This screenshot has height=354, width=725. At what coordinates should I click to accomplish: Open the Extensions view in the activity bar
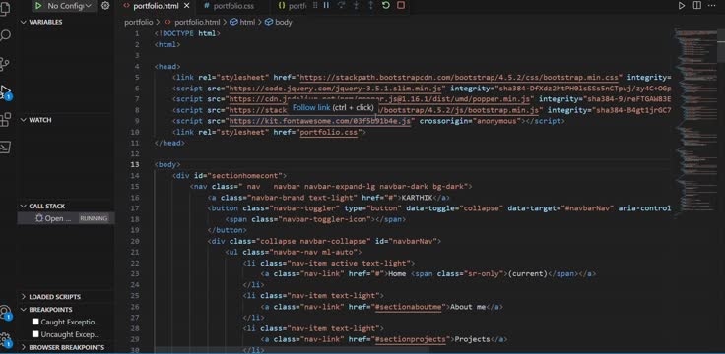[6, 120]
